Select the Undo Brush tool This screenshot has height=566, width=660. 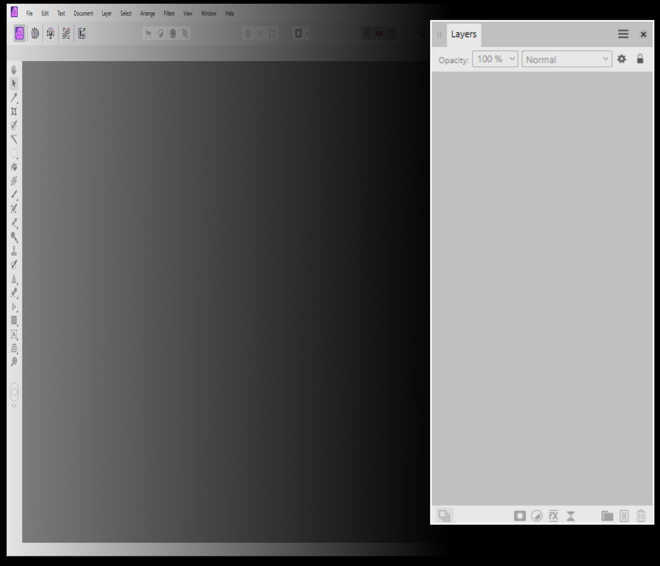coord(14,264)
